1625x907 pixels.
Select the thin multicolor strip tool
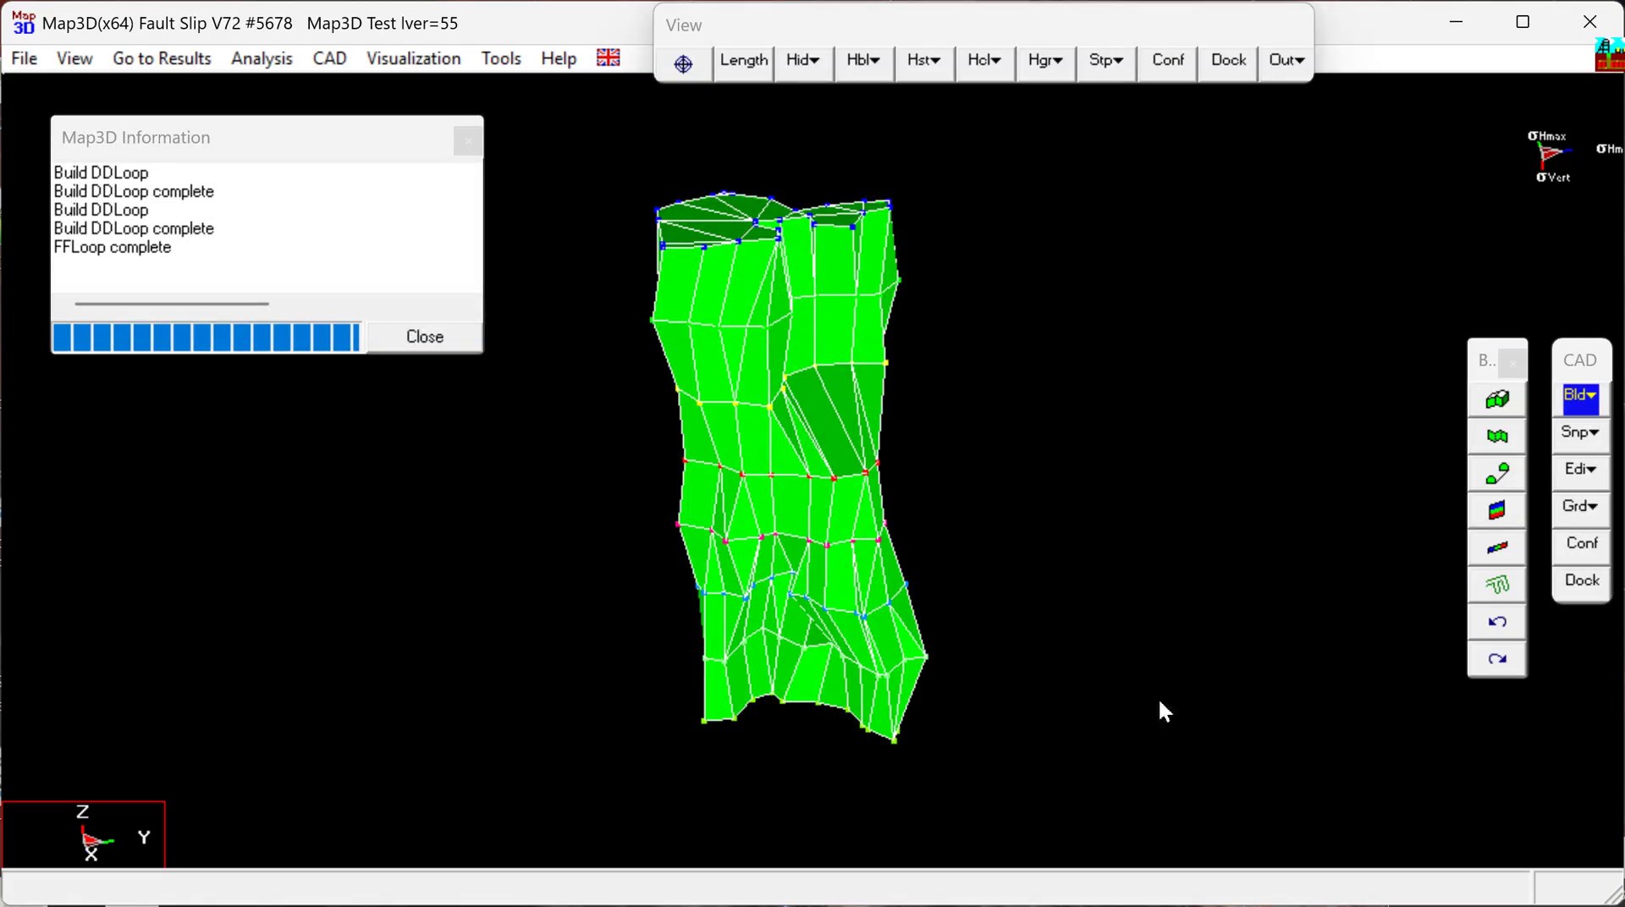(1497, 547)
